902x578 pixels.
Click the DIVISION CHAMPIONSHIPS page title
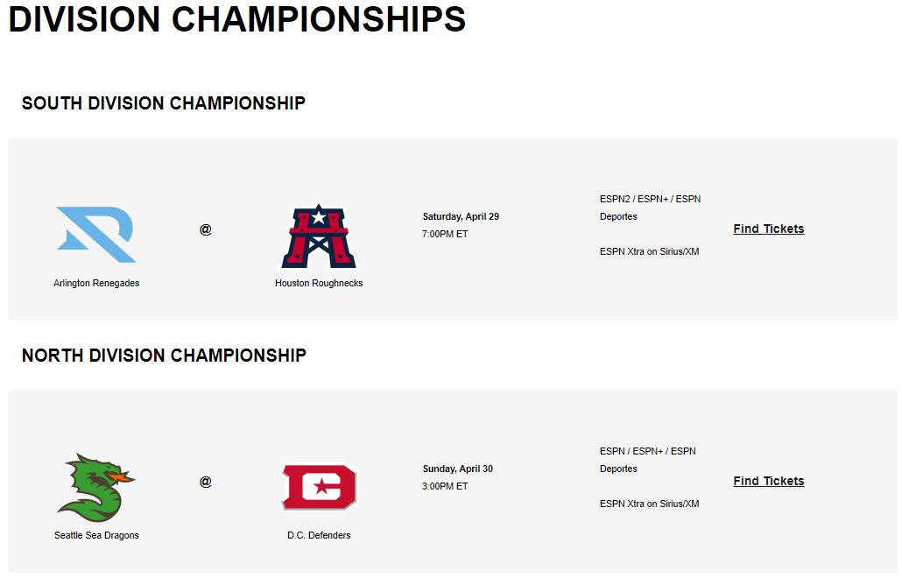(x=237, y=19)
